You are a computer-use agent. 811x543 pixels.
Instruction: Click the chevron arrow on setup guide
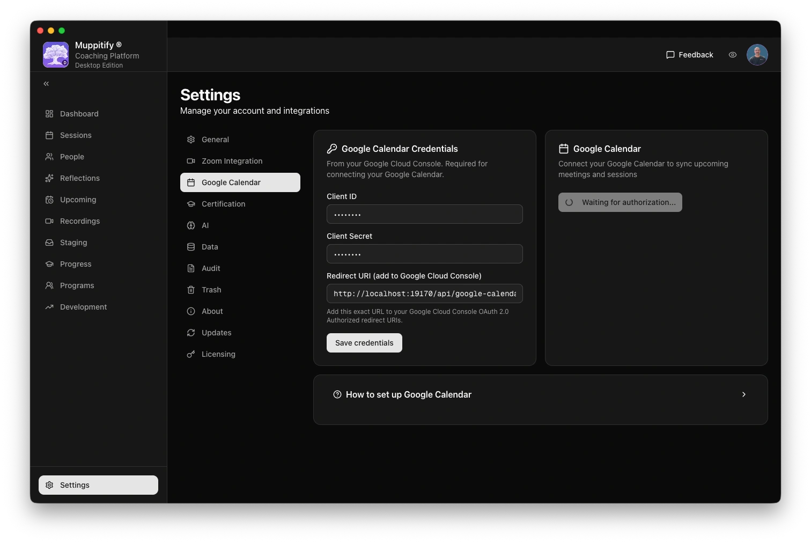tap(743, 394)
